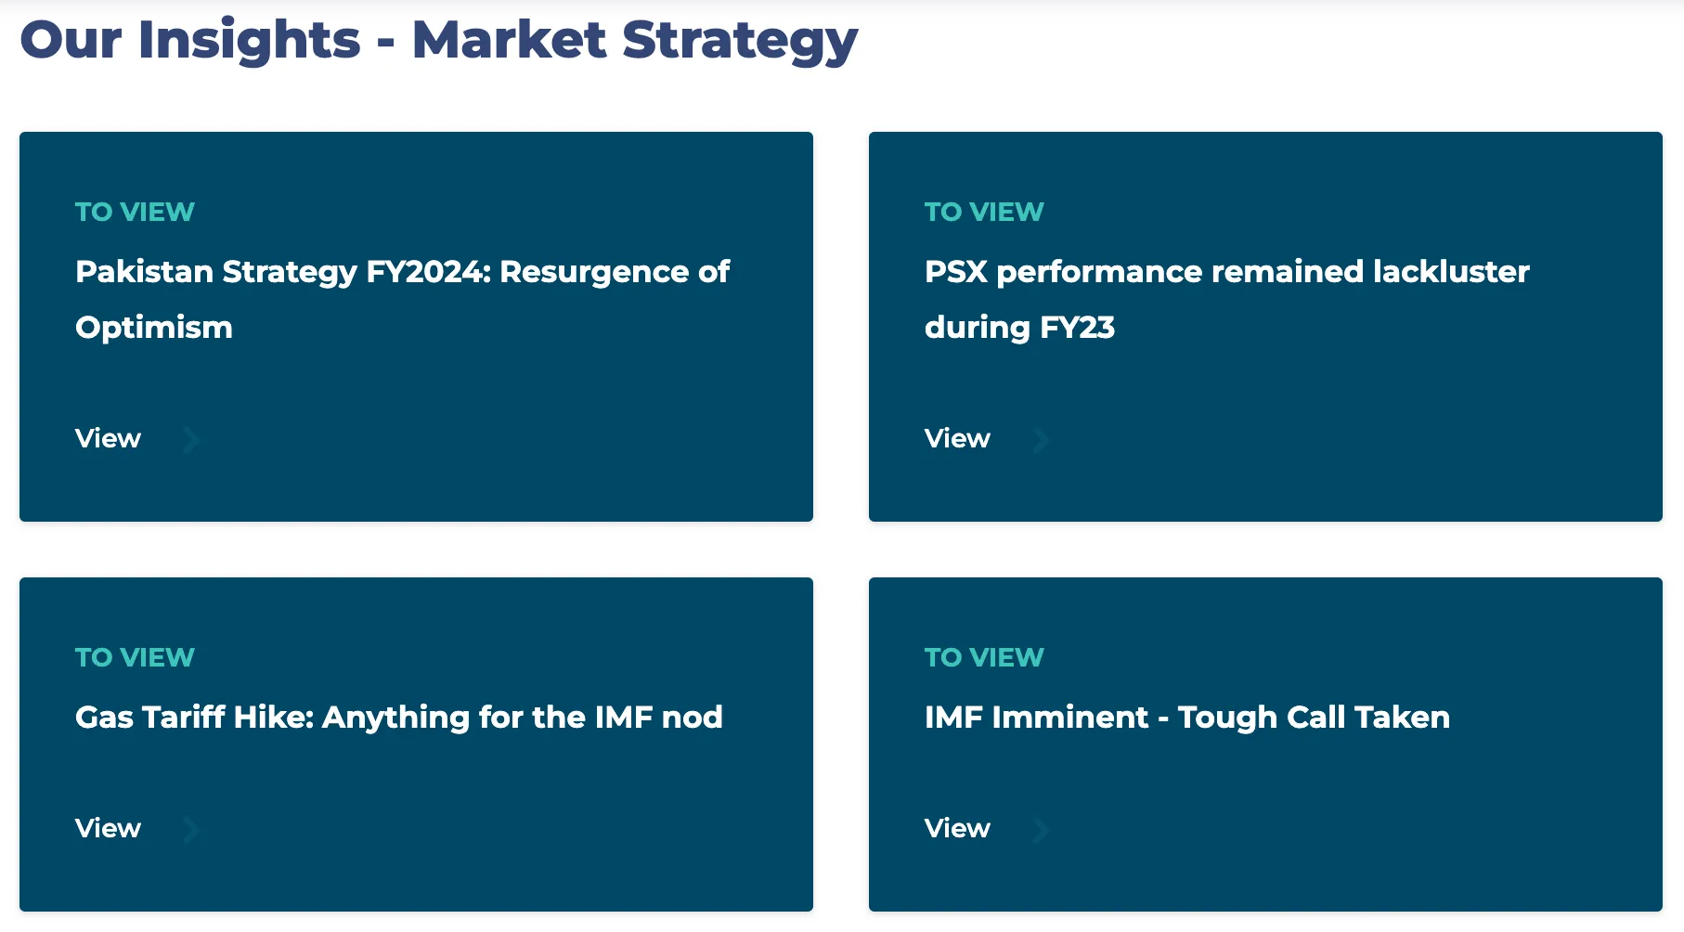
Task: Click TO VIEW label on IMF Imminent card
Action: (984, 657)
